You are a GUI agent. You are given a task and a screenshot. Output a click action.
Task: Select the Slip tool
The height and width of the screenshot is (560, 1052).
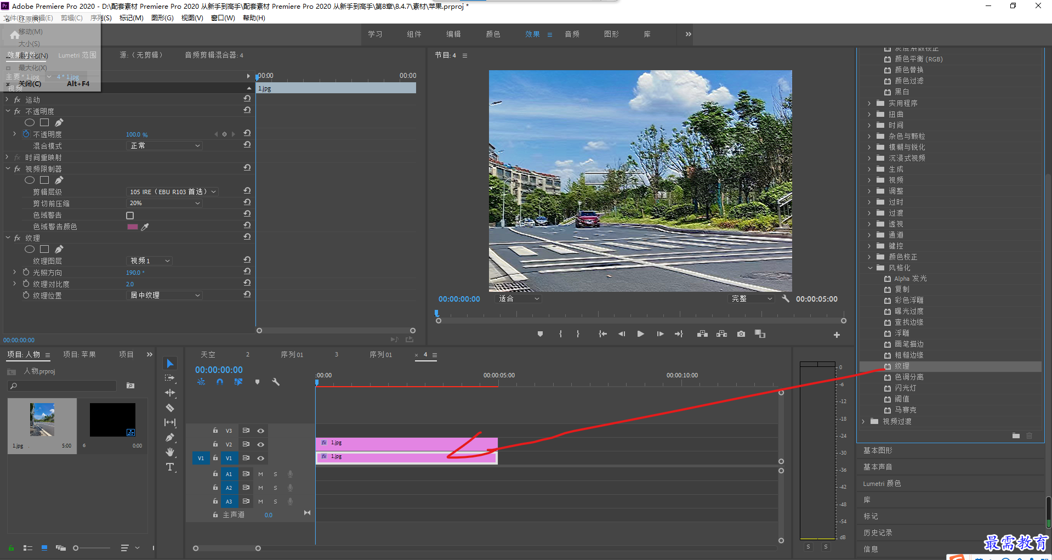(x=170, y=422)
